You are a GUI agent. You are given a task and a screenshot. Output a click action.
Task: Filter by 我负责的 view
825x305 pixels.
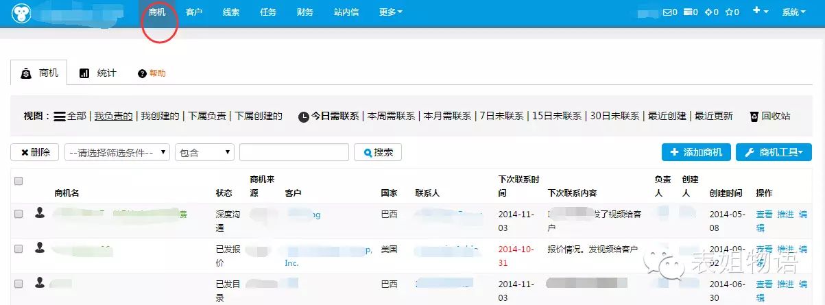(113, 116)
